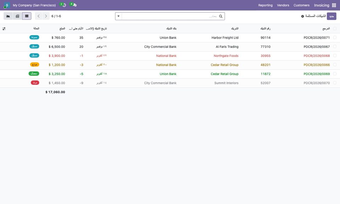340x204 pixels.
Task: Click the جديد (New) button
Action: (x=331, y=16)
